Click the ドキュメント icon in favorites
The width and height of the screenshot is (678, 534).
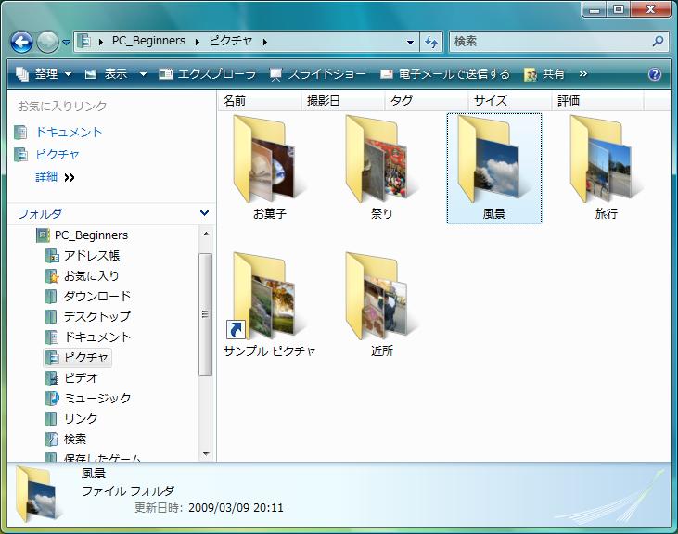(x=20, y=133)
